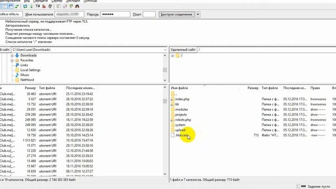Viewport: 336px width, 189px height.
Task: Select the projects folder row
Action: click(x=253, y=114)
